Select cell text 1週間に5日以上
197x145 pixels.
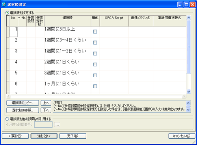[60, 29]
